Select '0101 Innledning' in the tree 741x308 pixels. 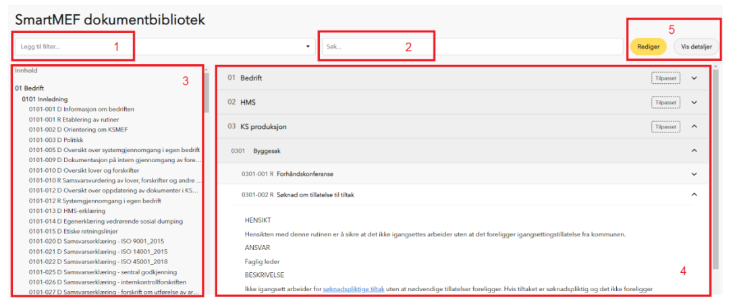(45, 99)
